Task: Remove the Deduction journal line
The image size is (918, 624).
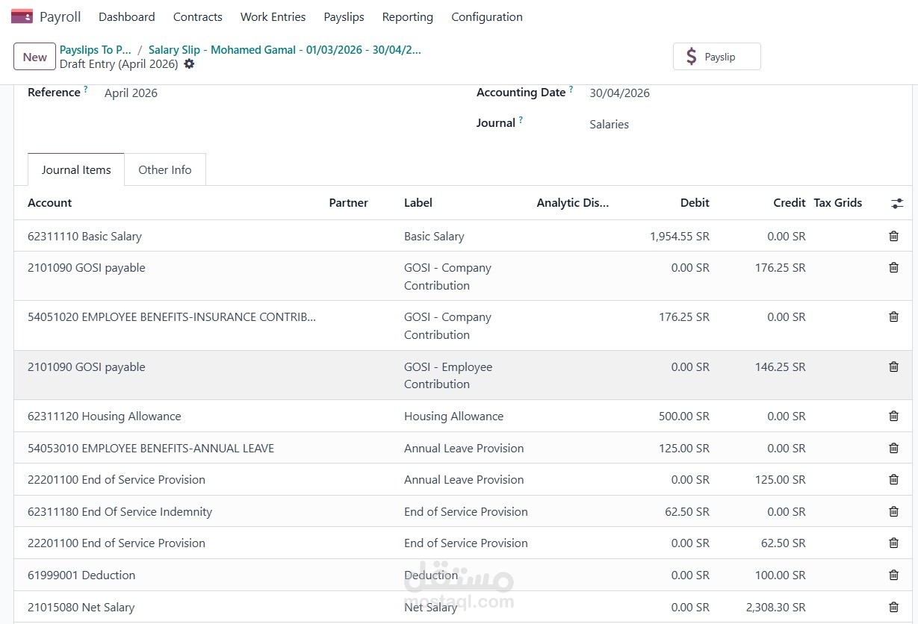Action: coord(893,575)
